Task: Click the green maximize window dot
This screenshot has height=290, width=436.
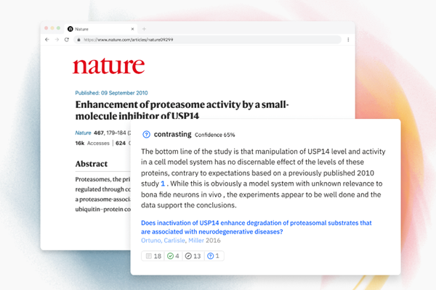Action: coord(58,28)
